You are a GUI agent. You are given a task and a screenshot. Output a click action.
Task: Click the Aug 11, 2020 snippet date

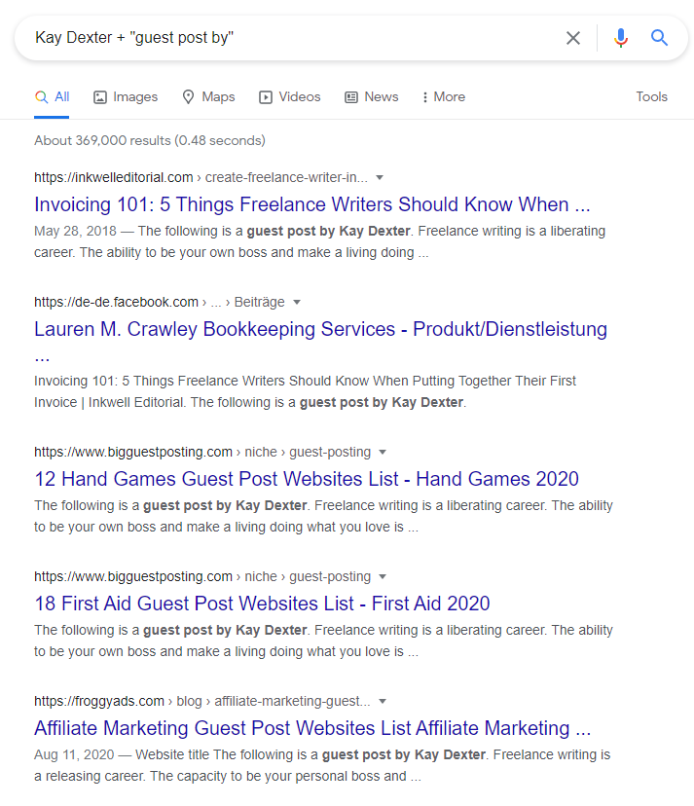[x=74, y=755]
